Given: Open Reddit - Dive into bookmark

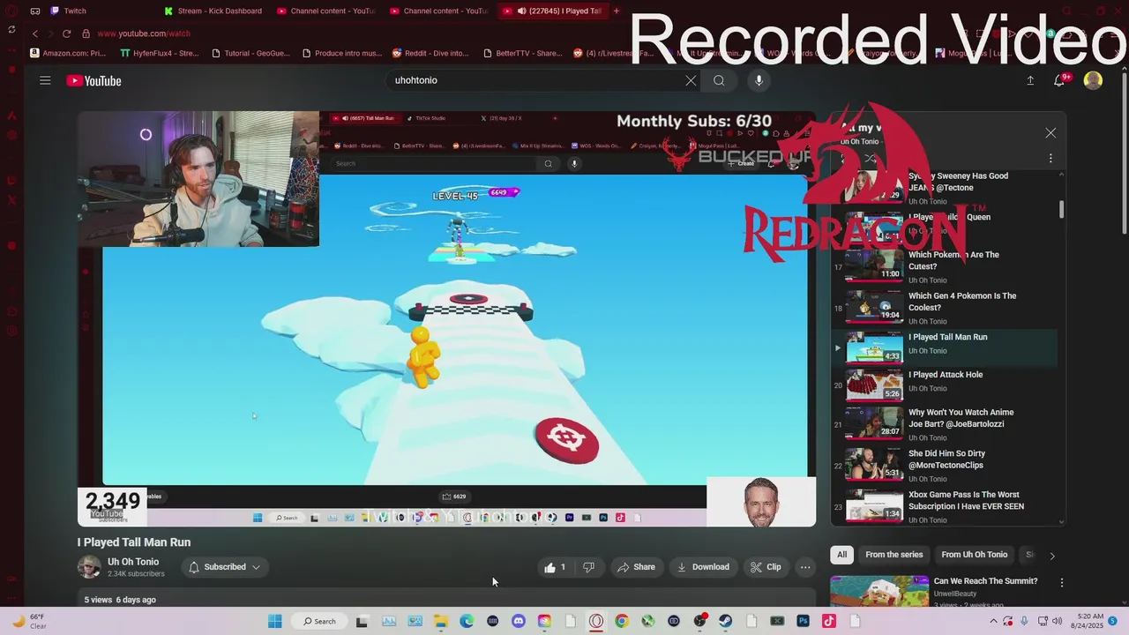Looking at the screenshot, I should [430, 53].
